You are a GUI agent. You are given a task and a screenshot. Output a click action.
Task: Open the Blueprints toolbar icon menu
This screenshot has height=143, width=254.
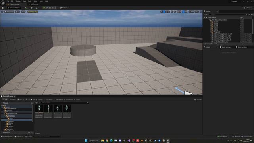(31, 8)
